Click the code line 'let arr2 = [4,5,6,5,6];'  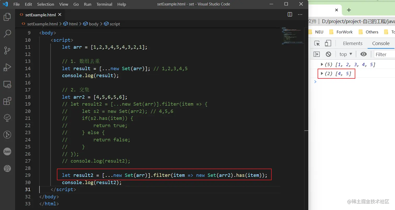pyautogui.click(x=95, y=97)
